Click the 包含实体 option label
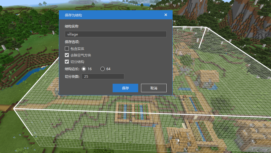 click(77, 49)
